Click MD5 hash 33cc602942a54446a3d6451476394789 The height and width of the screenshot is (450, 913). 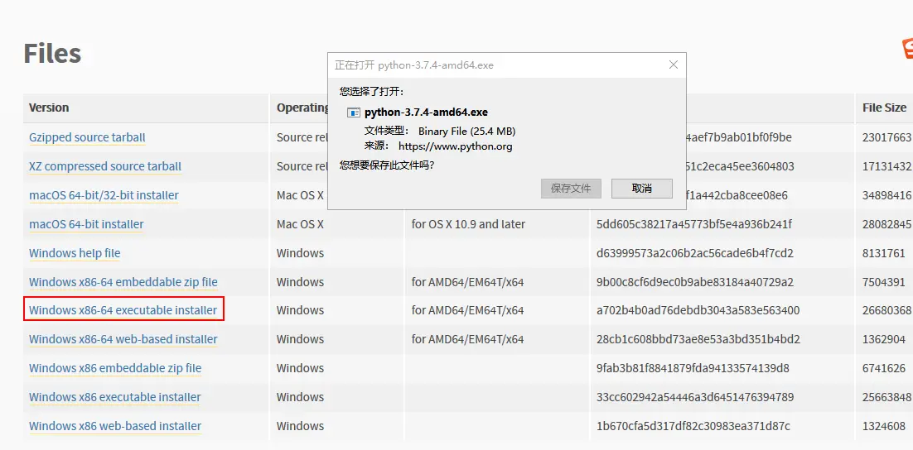click(694, 397)
